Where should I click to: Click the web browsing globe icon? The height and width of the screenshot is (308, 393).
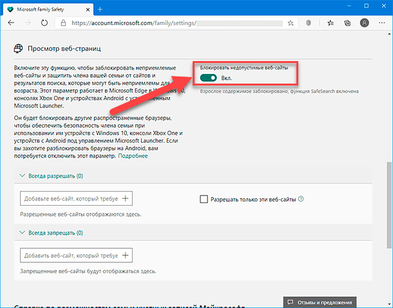[x=18, y=48]
